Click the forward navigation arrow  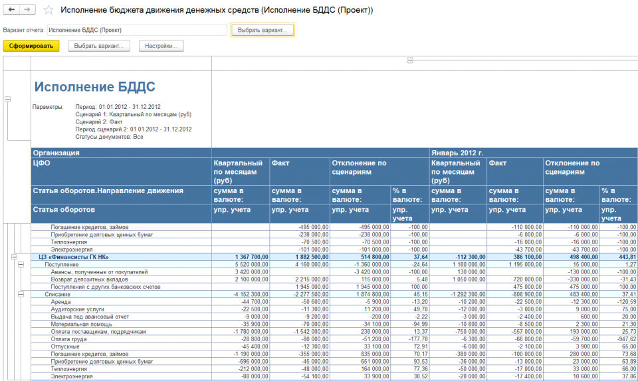(x=27, y=11)
